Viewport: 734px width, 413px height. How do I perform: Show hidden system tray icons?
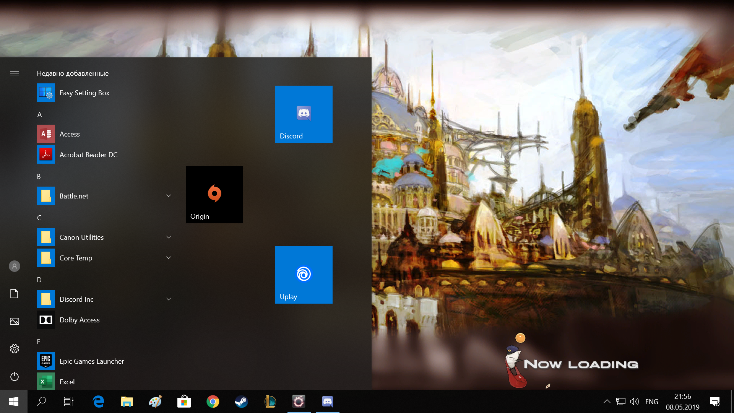[607, 402]
